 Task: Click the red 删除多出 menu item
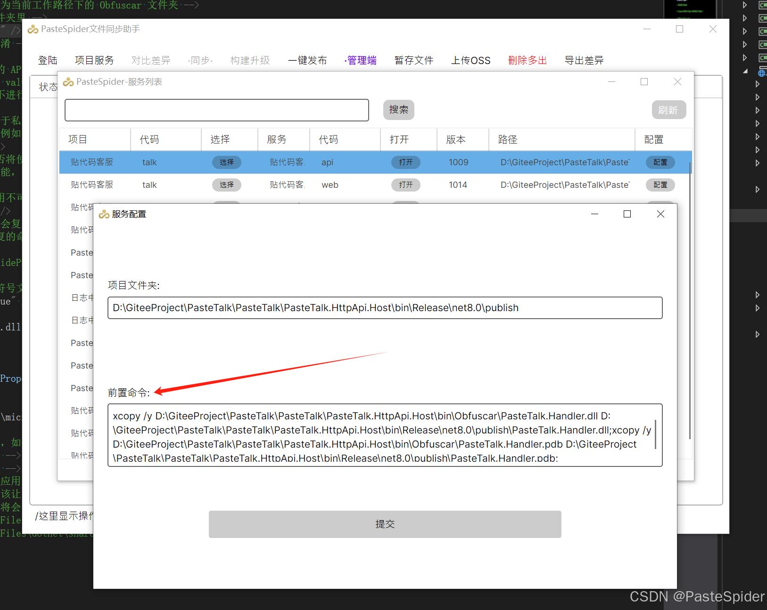point(528,60)
